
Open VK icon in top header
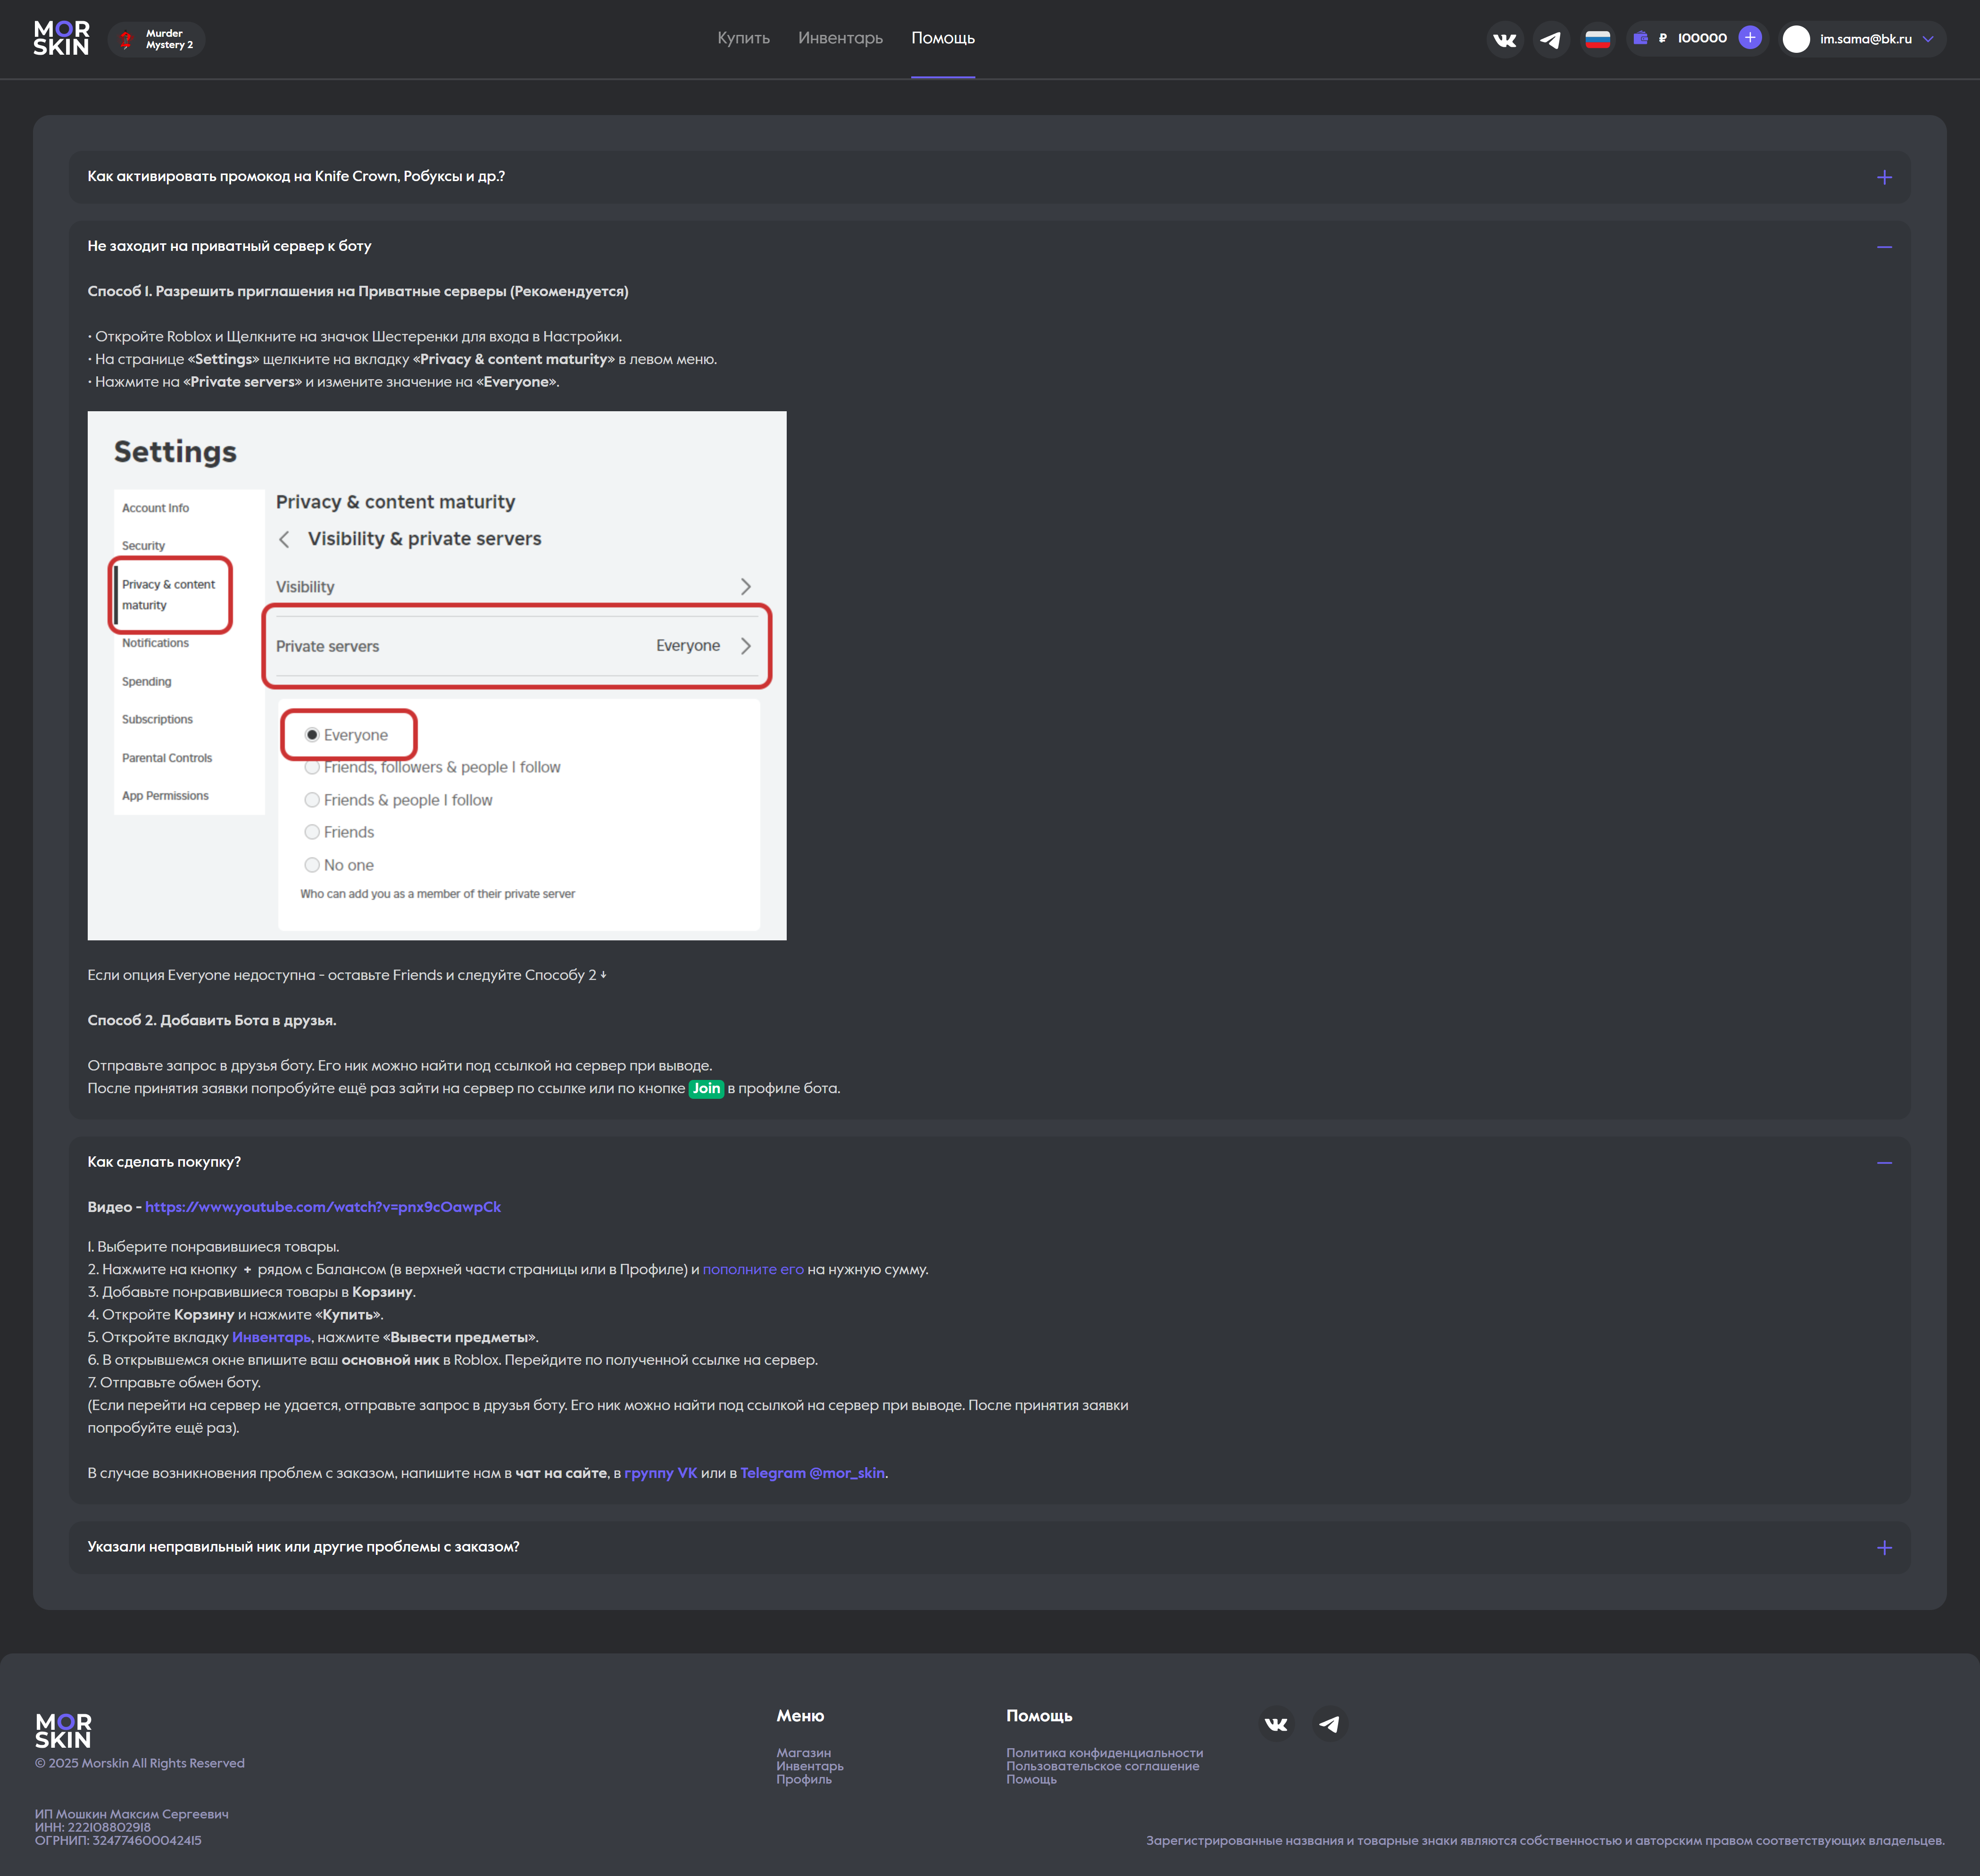tap(1504, 40)
